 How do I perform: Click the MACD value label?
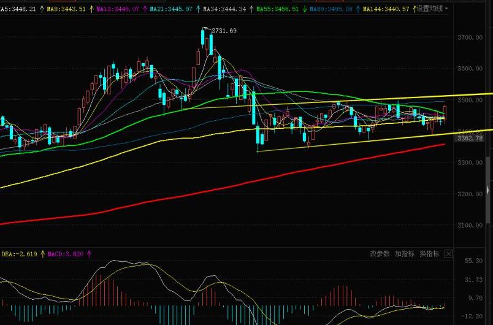[66, 253]
